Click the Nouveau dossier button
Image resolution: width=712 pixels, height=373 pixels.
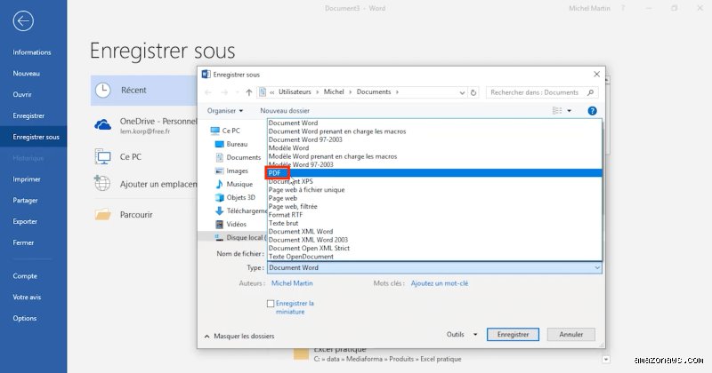285,111
